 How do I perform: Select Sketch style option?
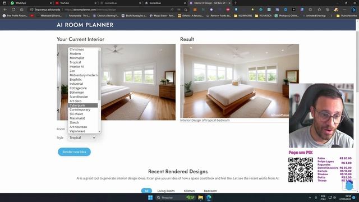click(x=83, y=122)
